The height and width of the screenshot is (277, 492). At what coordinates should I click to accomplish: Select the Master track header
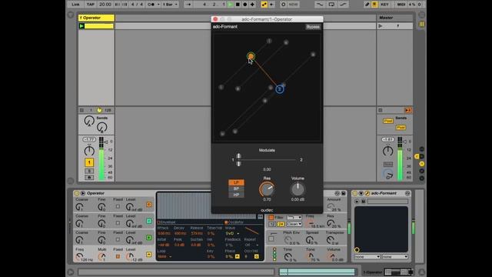click(394, 18)
